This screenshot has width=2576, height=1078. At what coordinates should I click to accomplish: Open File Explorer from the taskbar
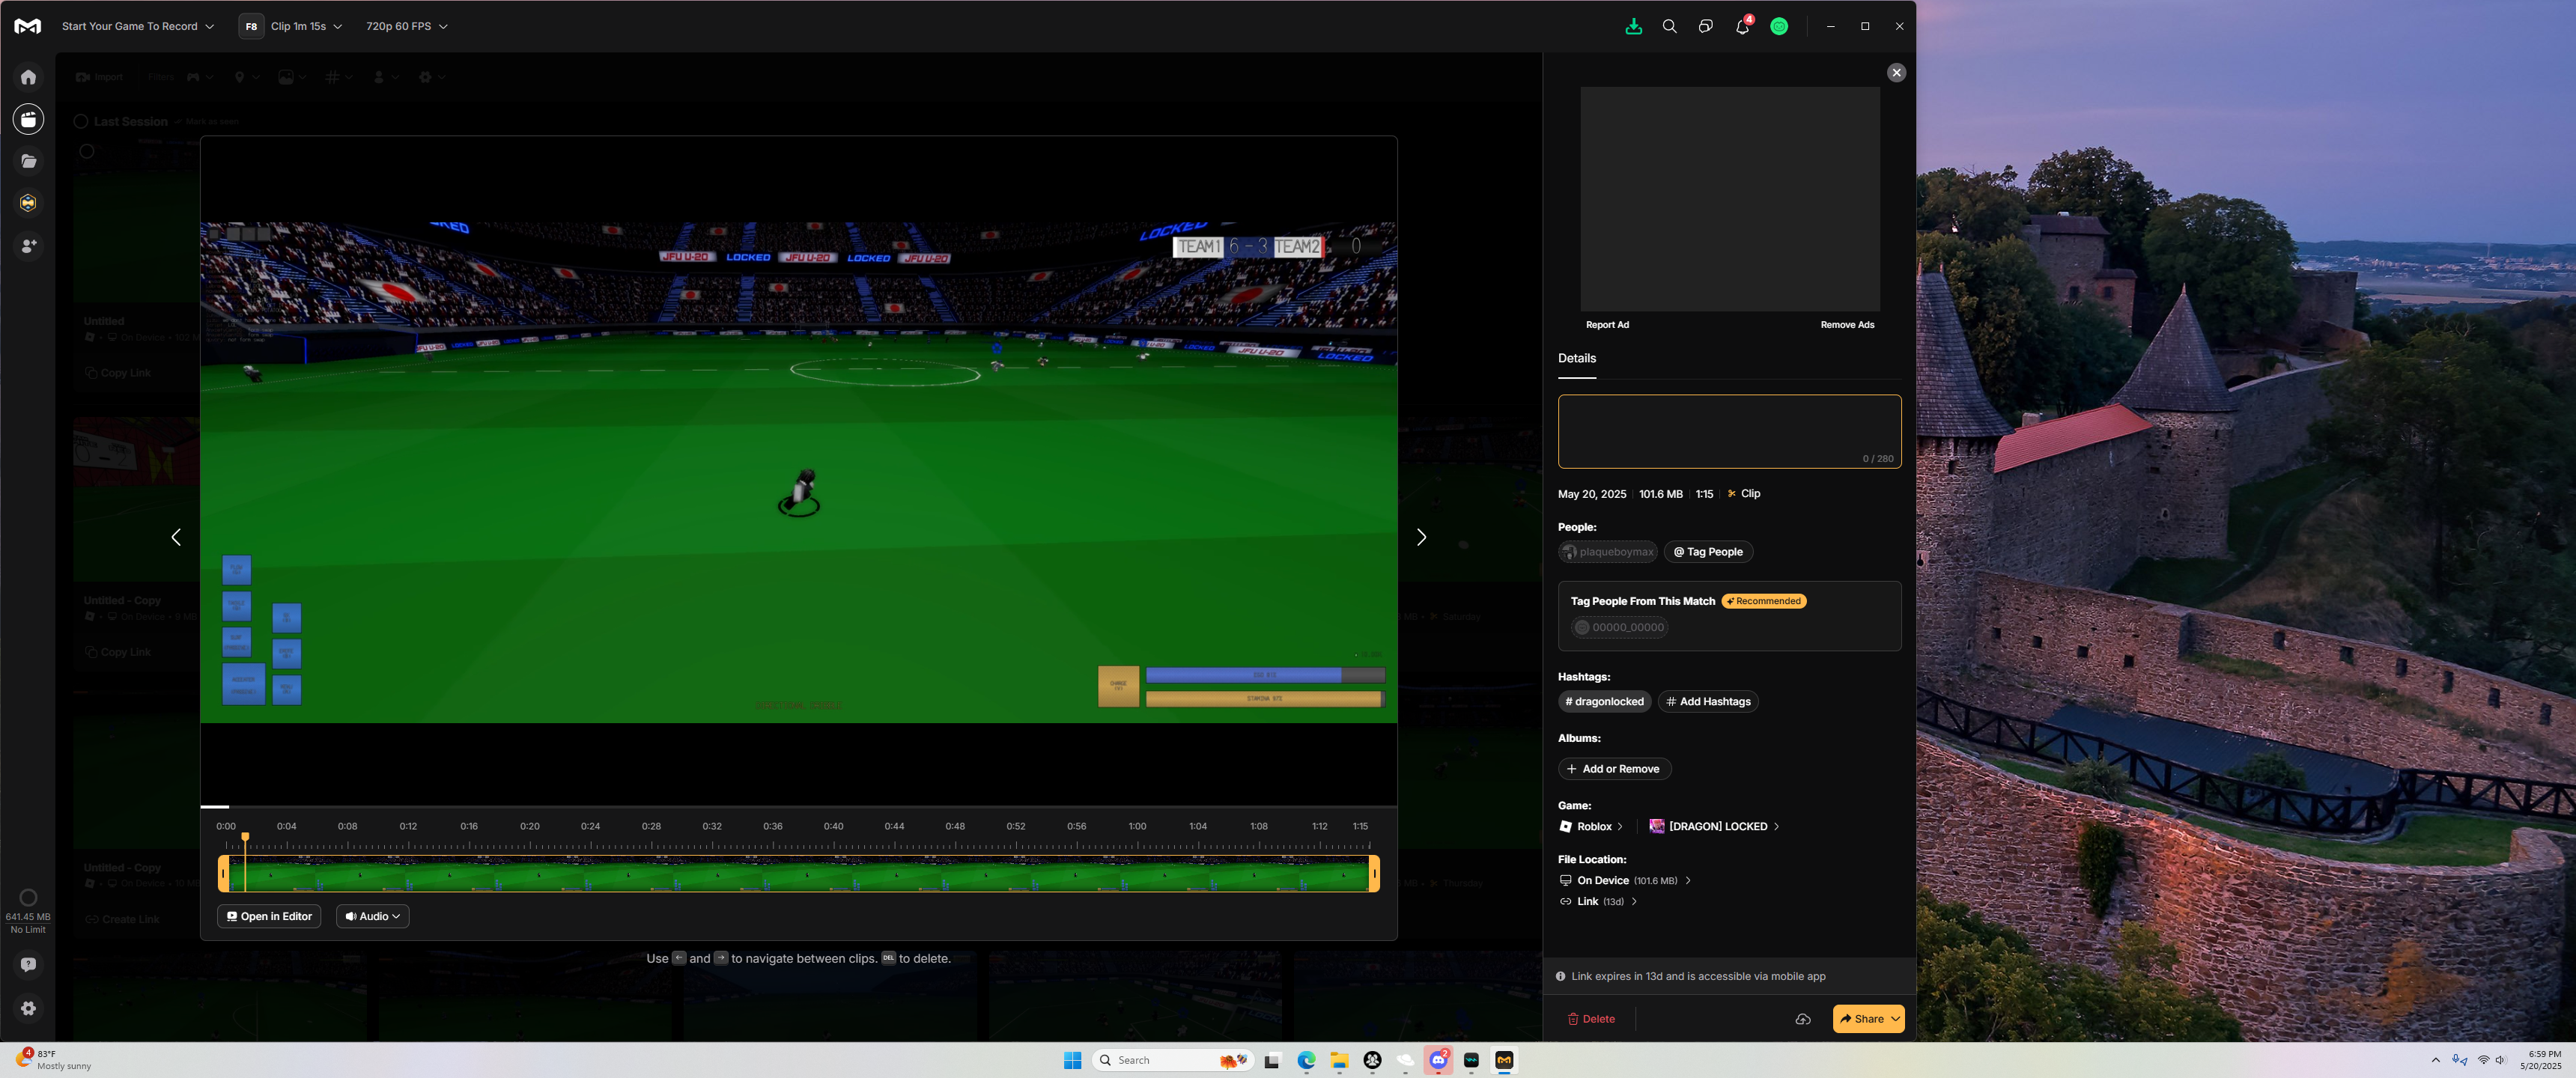(x=1339, y=1060)
